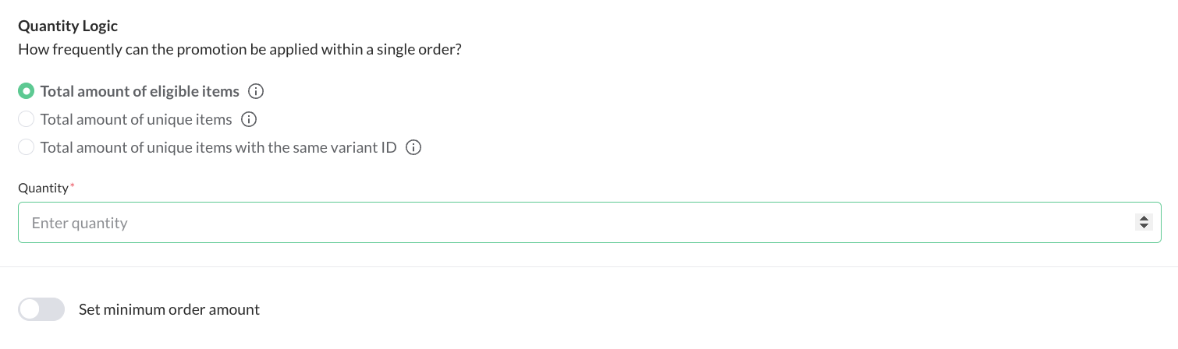Enable the 'Set minimum order amount' toggle switch
Image resolution: width=1178 pixels, height=349 pixels.
41,310
